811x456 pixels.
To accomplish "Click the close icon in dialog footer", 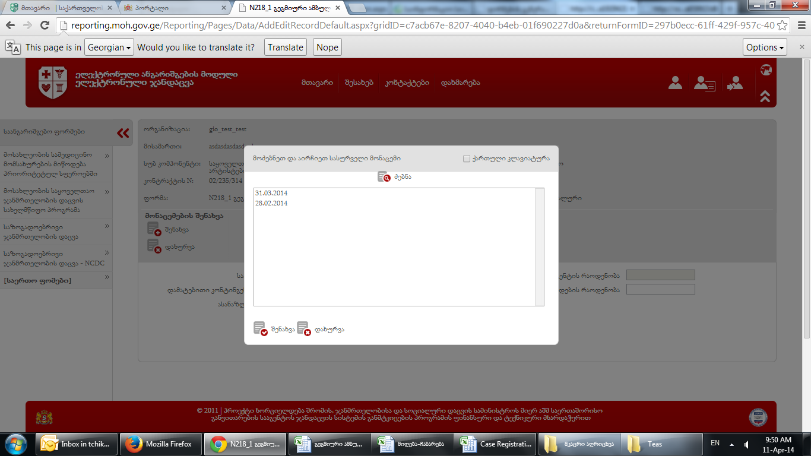I will (x=304, y=329).
